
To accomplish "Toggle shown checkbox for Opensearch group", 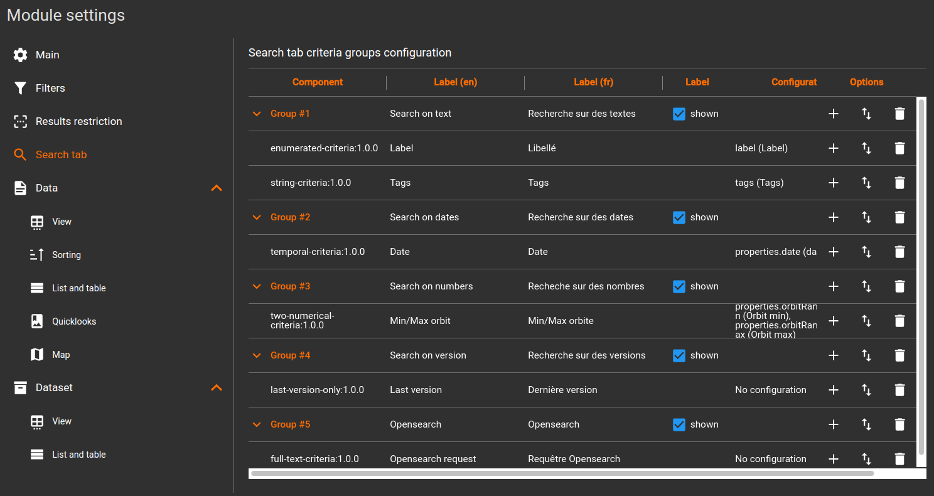I will point(679,424).
